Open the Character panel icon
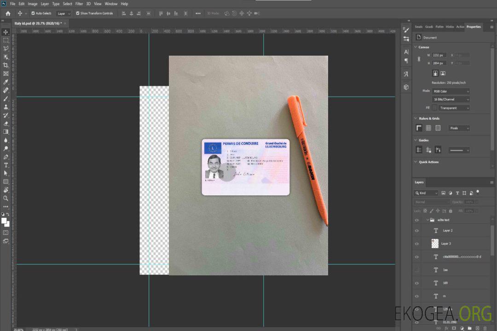The width and height of the screenshot is (497, 331). click(406, 52)
